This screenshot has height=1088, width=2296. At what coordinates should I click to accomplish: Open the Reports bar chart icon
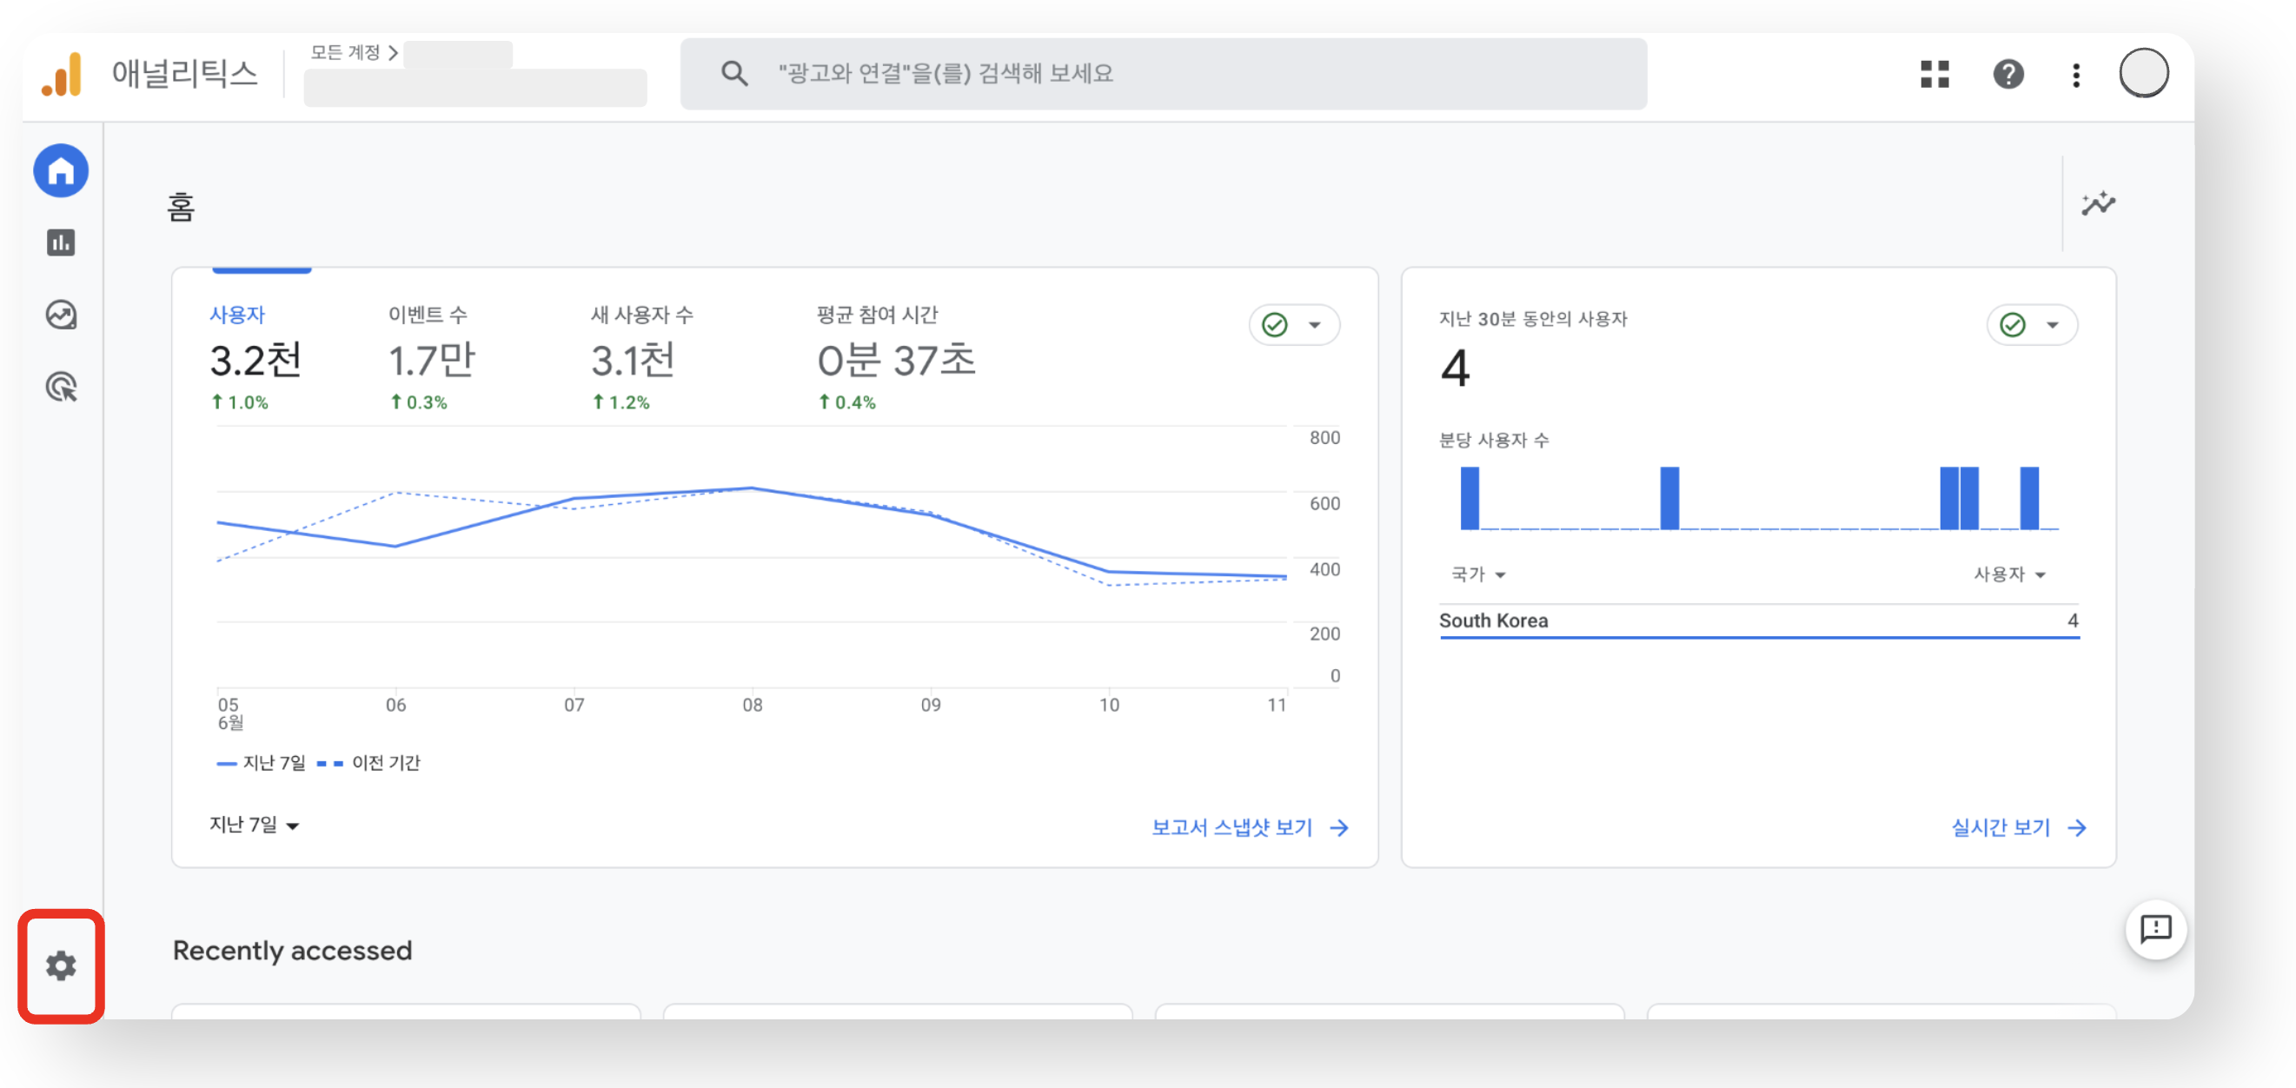click(61, 242)
